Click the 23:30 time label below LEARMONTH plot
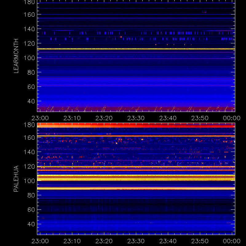246x246 pixels. pos(136,118)
